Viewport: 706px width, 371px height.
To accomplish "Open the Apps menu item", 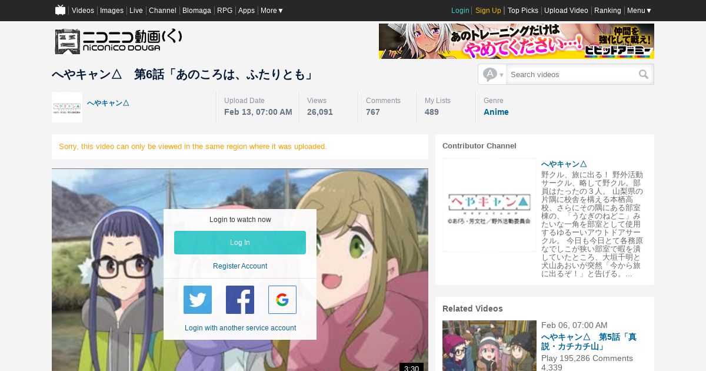I will pyautogui.click(x=247, y=11).
